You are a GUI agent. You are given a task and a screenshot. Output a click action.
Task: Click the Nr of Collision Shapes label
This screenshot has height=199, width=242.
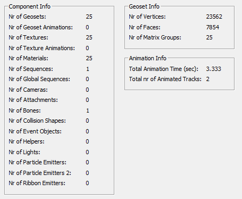click(37, 121)
